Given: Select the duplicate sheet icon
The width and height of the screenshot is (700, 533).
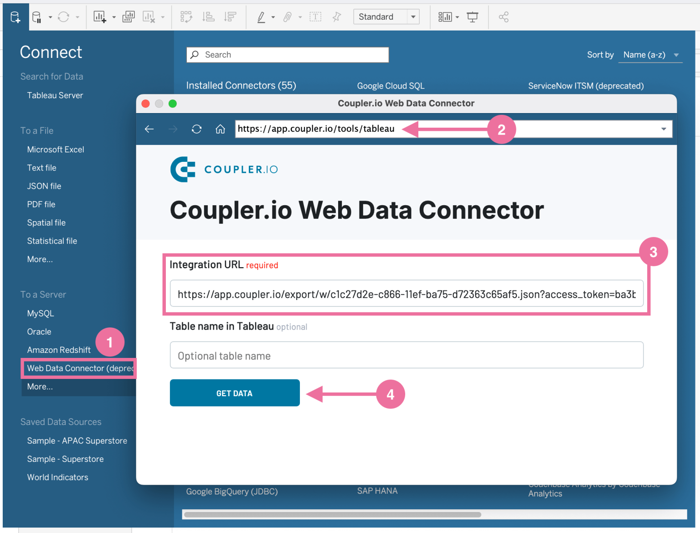Looking at the screenshot, I should [x=128, y=16].
